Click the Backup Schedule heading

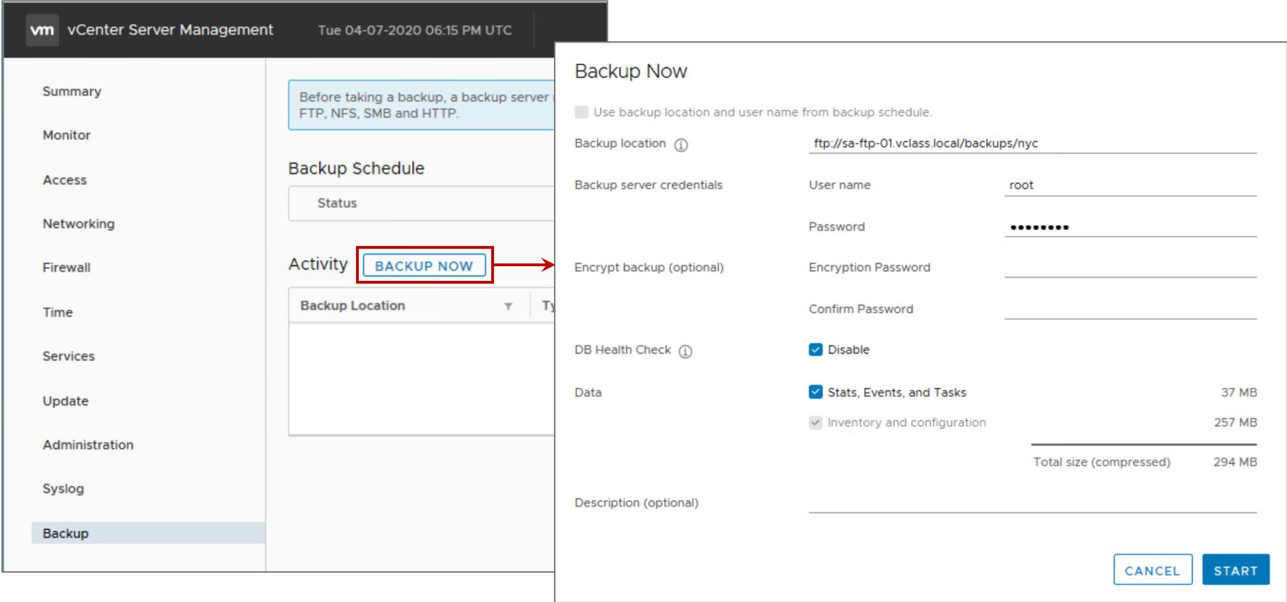tap(356, 168)
